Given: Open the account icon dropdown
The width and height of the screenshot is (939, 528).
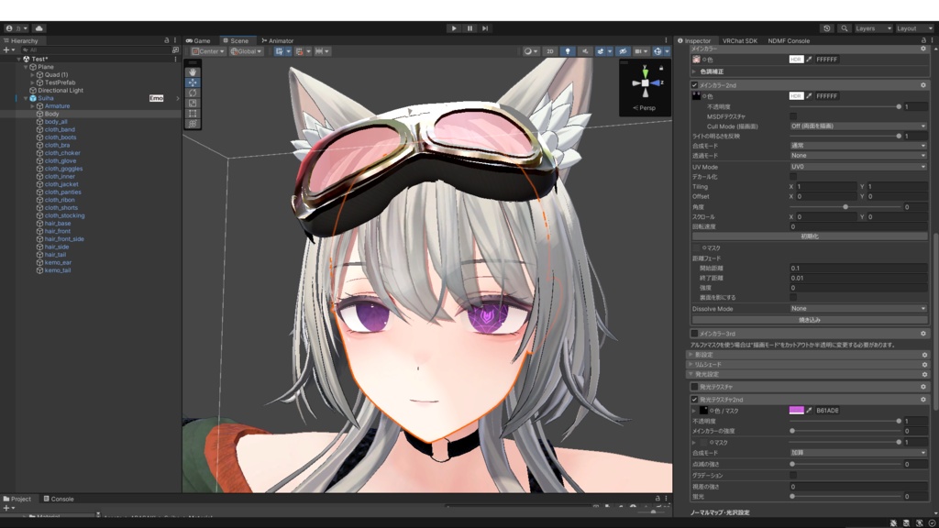Looking at the screenshot, I should (17, 28).
